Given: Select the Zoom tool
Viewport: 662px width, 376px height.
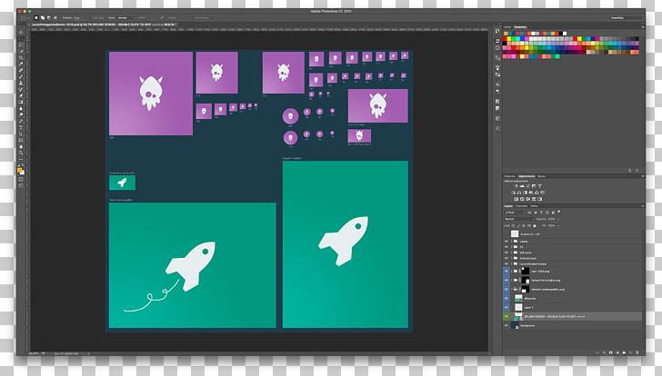Looking at the screenshot, I should point(21,159).
